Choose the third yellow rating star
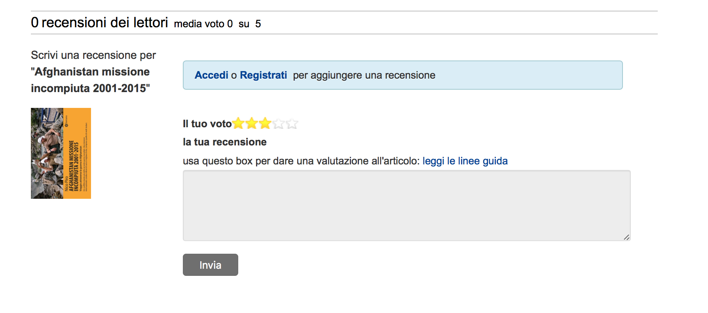 (265, 124)
